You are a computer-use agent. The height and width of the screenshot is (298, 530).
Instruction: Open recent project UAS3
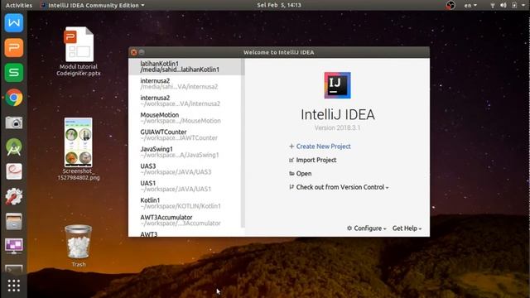[x=185, y=169]
